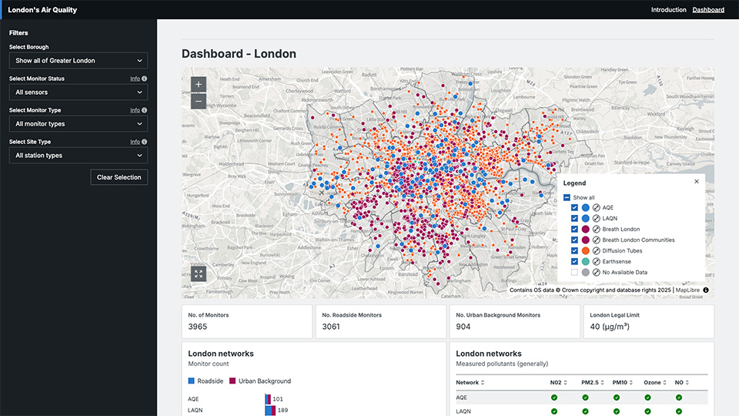Zoom in on the map

(x=199, y=85)
